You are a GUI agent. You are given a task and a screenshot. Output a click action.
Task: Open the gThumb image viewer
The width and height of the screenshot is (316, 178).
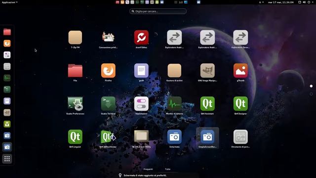click(240, 71)
